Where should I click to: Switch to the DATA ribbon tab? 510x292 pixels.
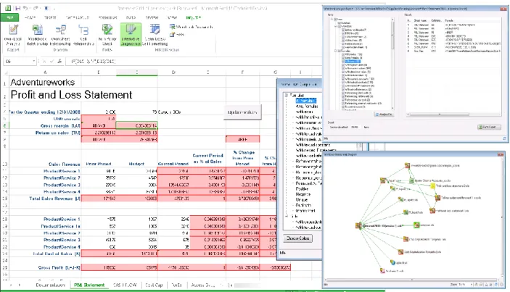pos(131,17)
